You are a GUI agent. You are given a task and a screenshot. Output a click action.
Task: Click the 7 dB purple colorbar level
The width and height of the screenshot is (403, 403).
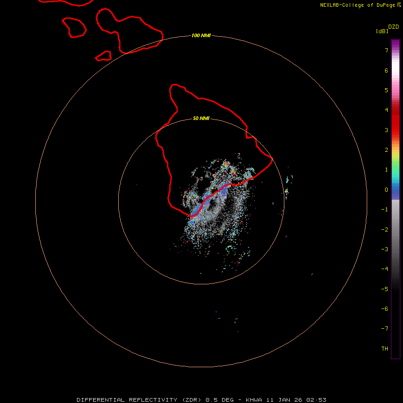point(395,50)
